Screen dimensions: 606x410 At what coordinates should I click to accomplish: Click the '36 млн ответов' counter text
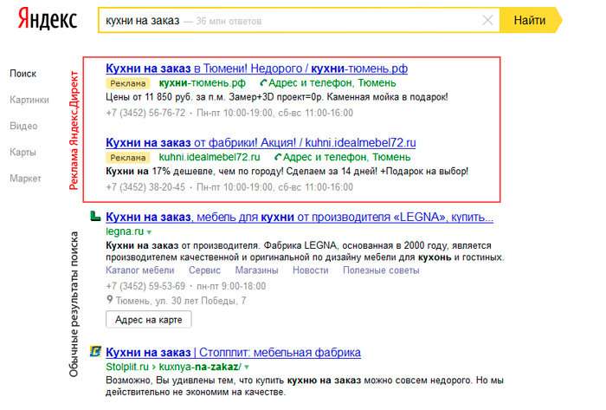point(229,21)
